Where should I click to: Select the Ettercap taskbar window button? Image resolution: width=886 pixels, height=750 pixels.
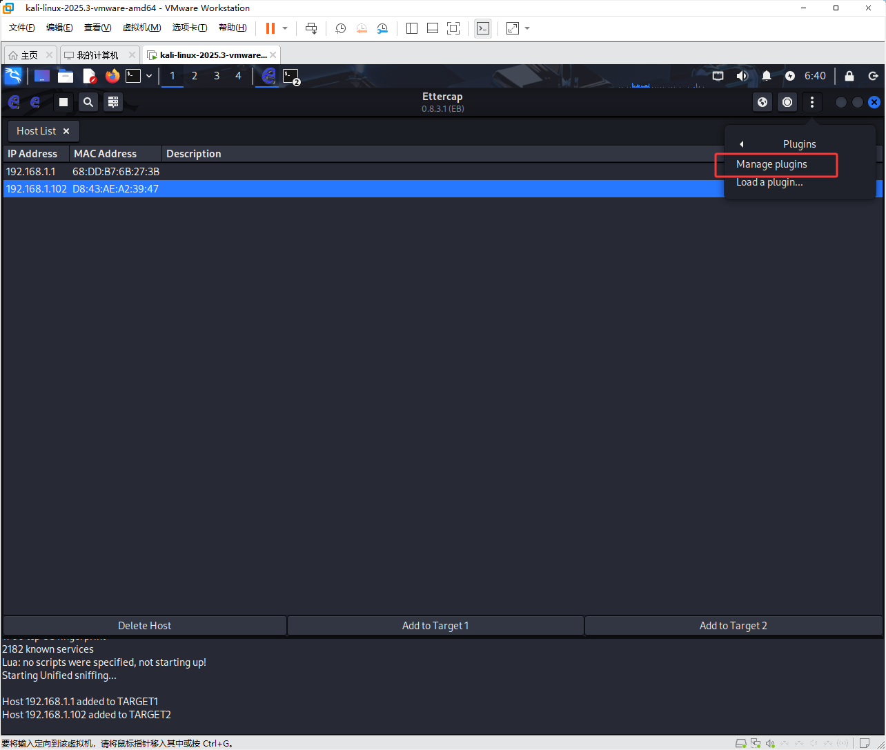(x=268, y=76)
